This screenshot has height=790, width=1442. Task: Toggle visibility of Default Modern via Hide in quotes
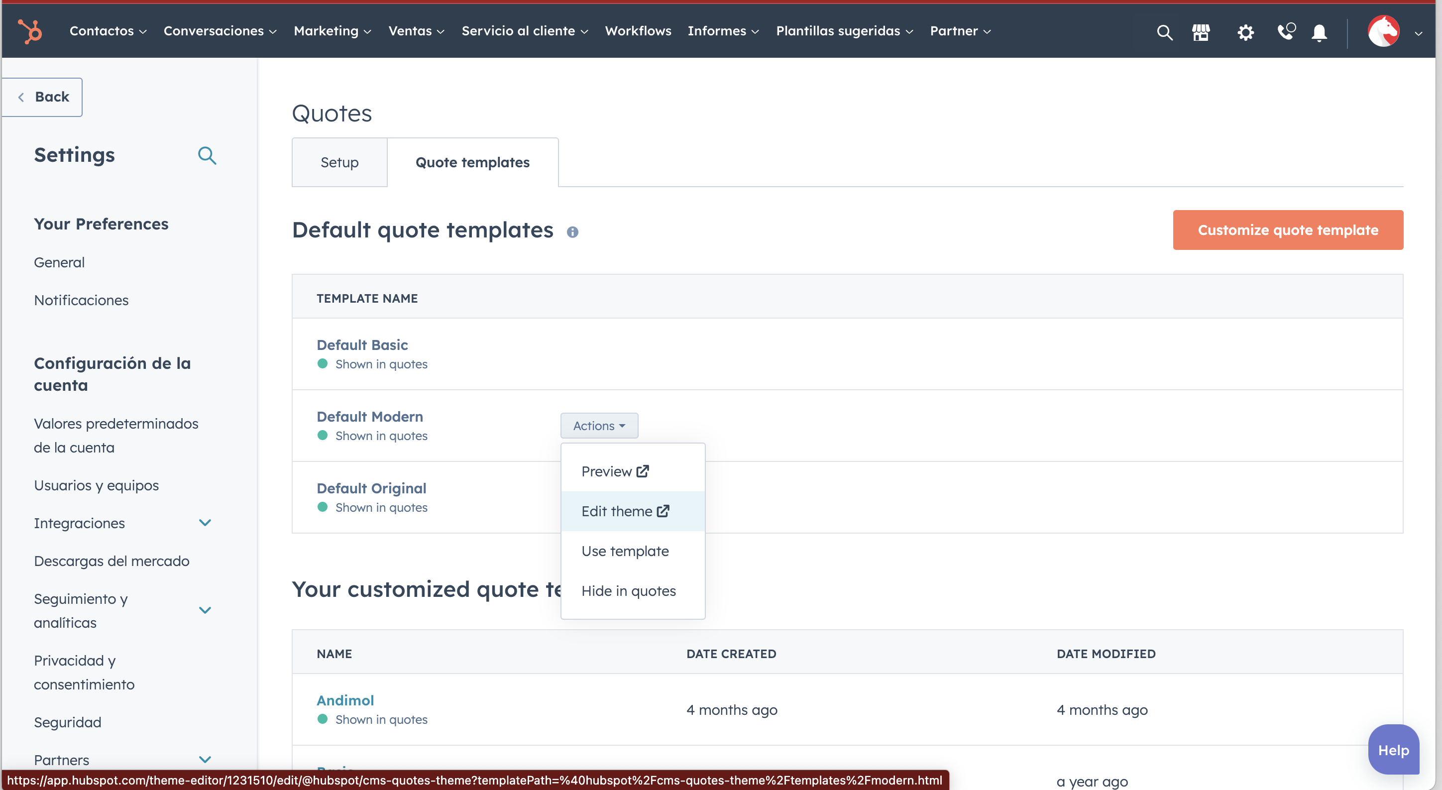pos(629,590)
